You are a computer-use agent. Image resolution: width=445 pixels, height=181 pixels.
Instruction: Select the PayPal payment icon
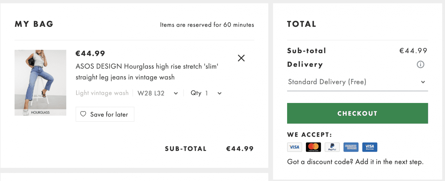[332, 147]
